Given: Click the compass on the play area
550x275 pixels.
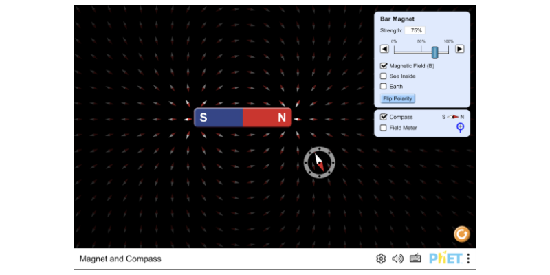Looking at the screenshot, I should click(x=319, y=162).
